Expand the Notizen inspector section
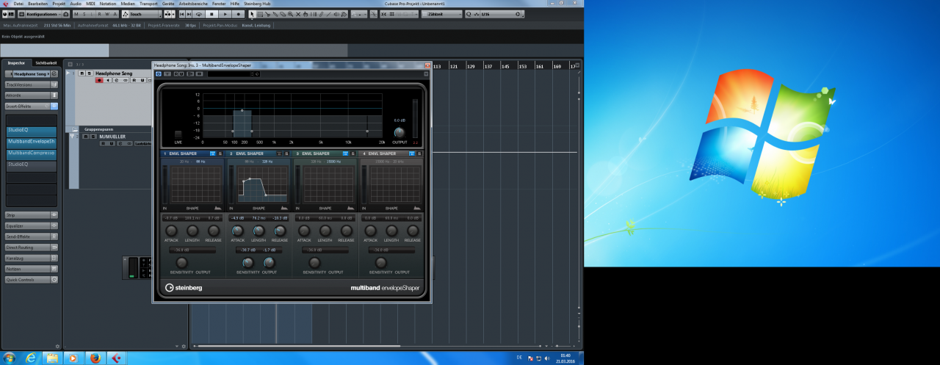The width and height of the screenshot is (940, 365). 32,269
